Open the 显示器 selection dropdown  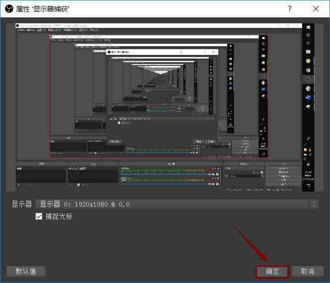click(177, 204)
